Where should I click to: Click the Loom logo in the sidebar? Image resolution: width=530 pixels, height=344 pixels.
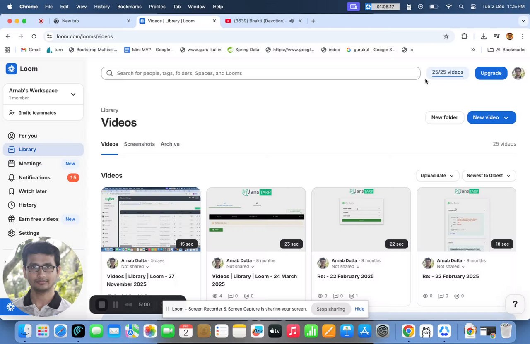(12, 69)
